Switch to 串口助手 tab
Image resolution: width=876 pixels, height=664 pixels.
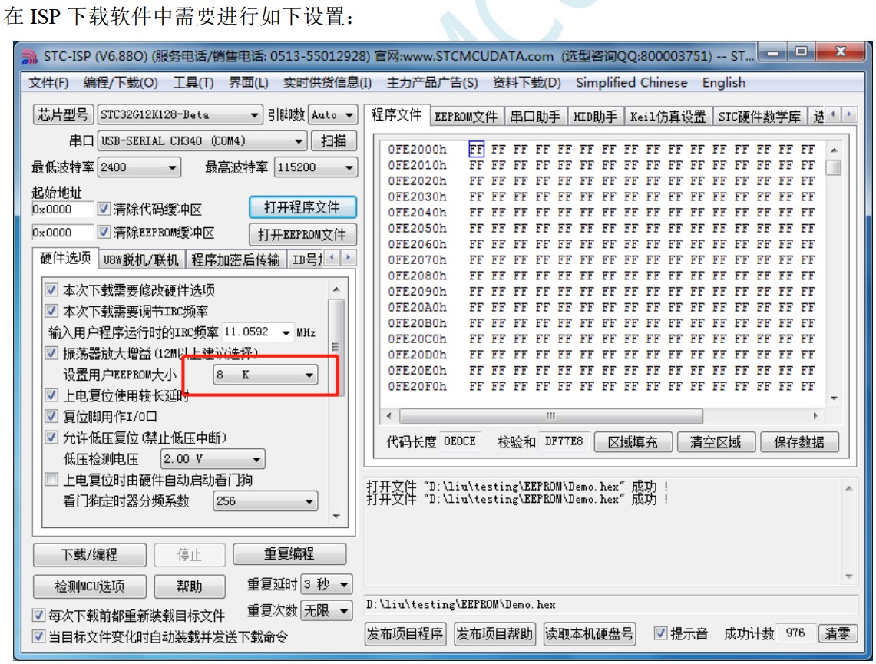pos(535,116)
